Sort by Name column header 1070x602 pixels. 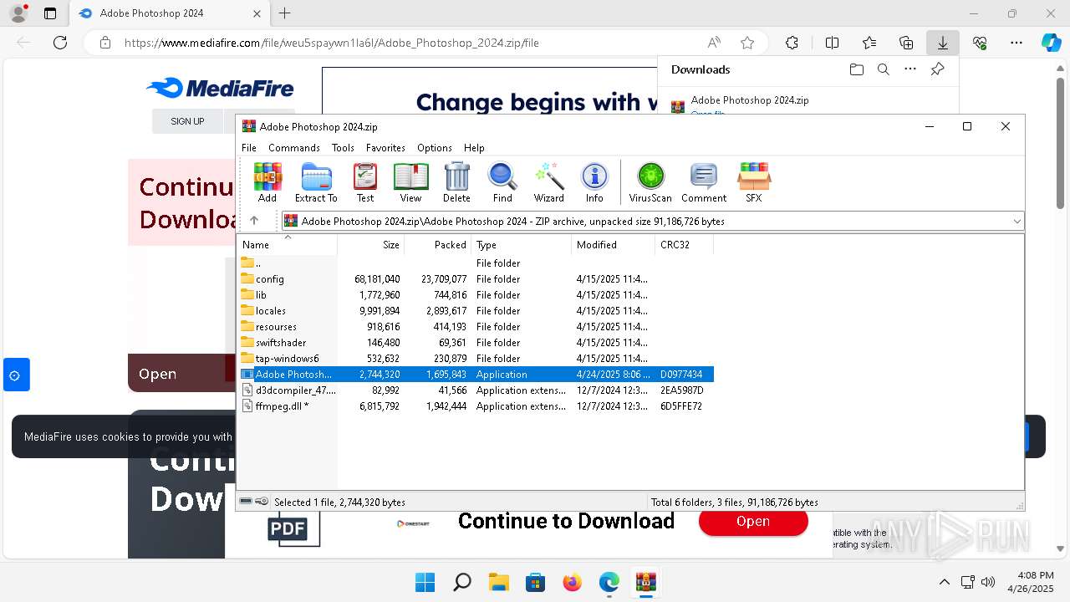coord(288,245)
